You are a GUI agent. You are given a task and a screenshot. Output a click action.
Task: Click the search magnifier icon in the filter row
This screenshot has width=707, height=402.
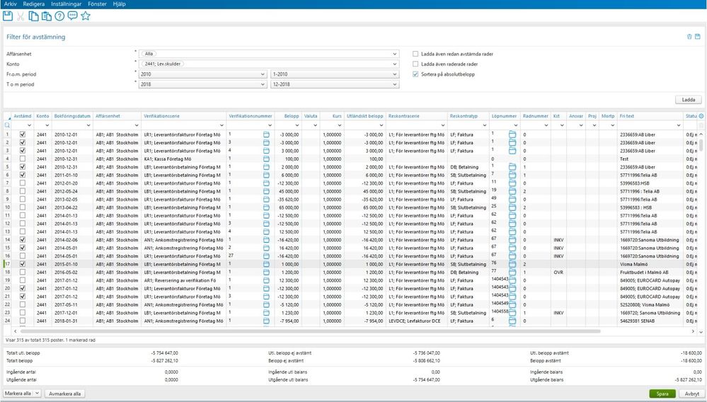click(7, 125)
